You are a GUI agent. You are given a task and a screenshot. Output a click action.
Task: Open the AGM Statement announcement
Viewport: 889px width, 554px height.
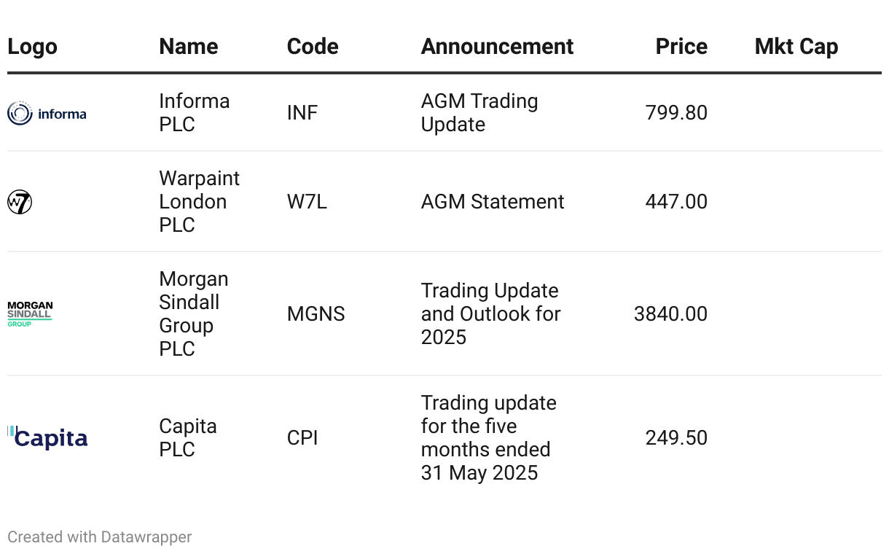click(x=492, y=202)
